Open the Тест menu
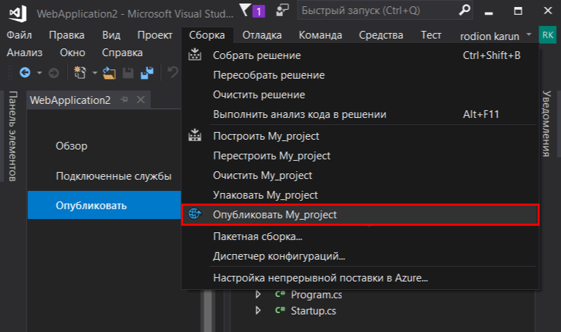The image size is (561, 332). point(431,35)
